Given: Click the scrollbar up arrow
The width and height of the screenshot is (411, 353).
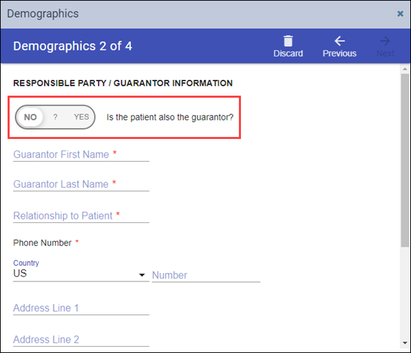Looking at the screenshot, I should [x=405, y=69].
